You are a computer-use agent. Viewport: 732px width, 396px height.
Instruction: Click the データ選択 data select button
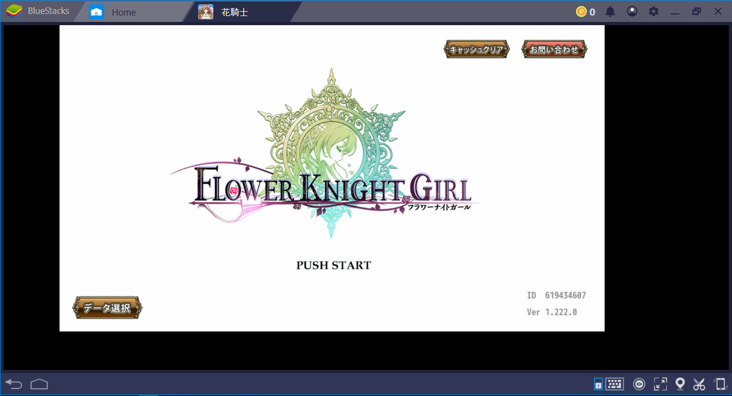tap(107, 308)
